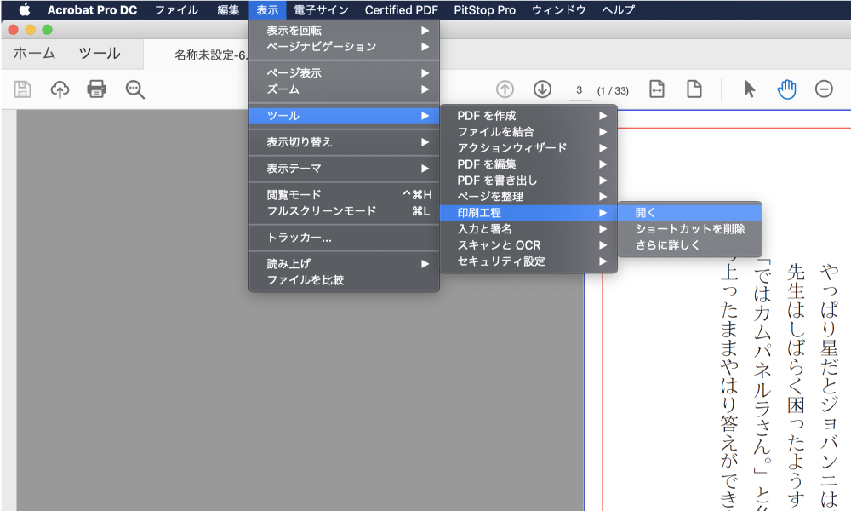Go to next page with down arrow
Viewport: 851px width, 511px height.
(x=542, y=89)
